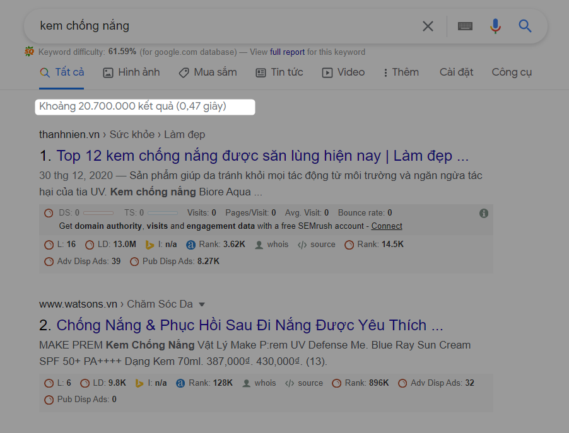This screenshot has height=433, width=569.
Task: Click the DS score bar in the thanhnien.vn row
Action: [98, 213]
